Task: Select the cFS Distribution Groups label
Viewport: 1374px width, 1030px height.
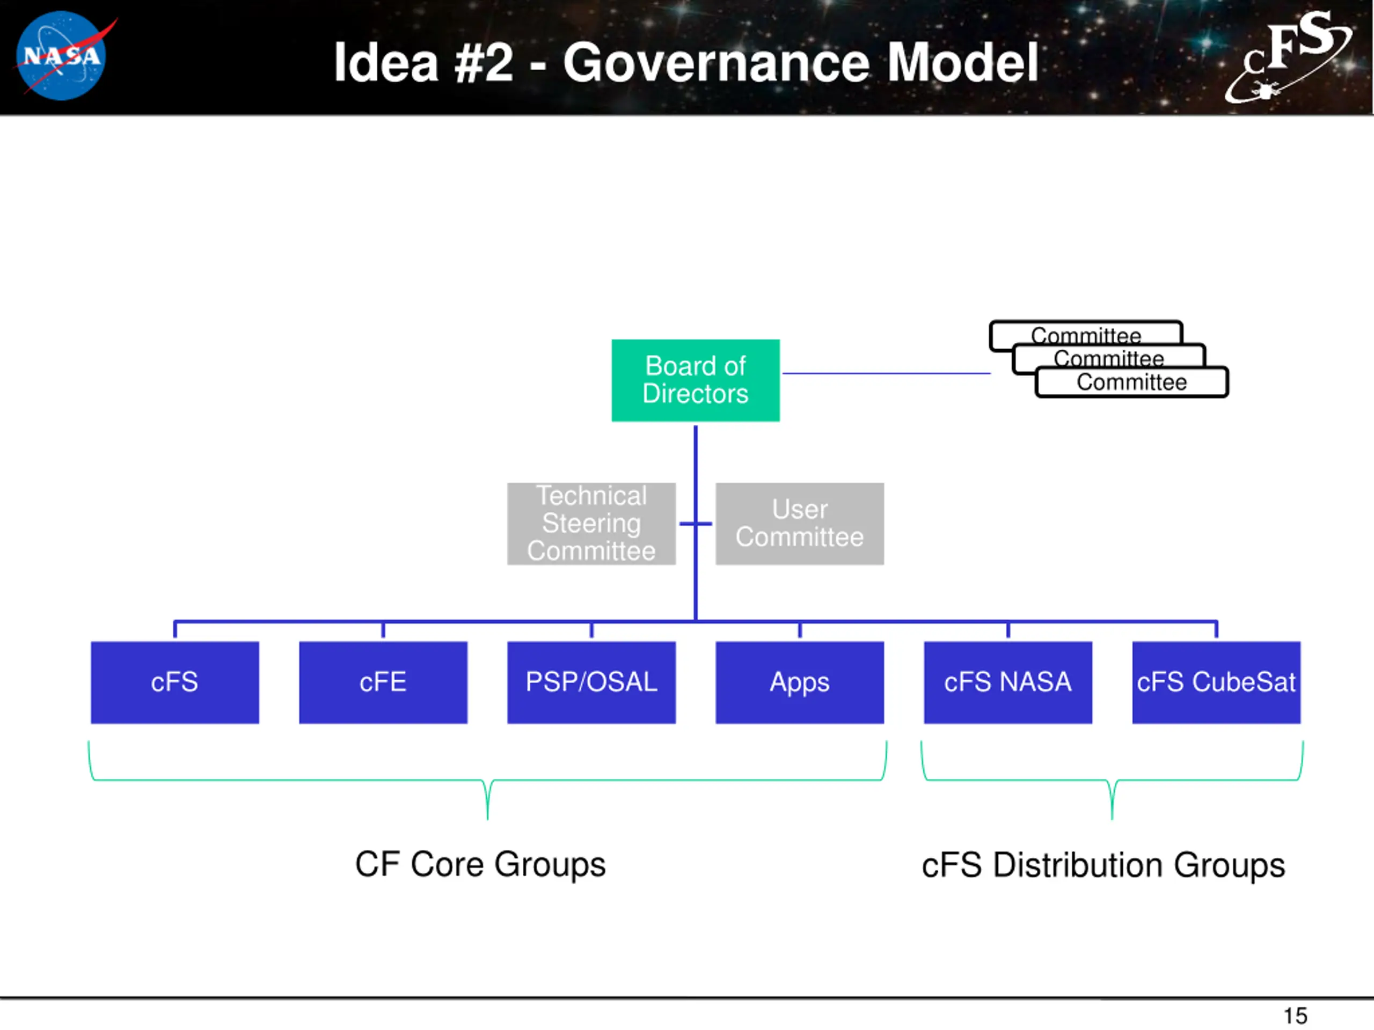Action: (1103, 865)
